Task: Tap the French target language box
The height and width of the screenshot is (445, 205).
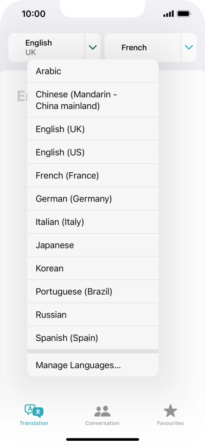Action: [142, 47]
